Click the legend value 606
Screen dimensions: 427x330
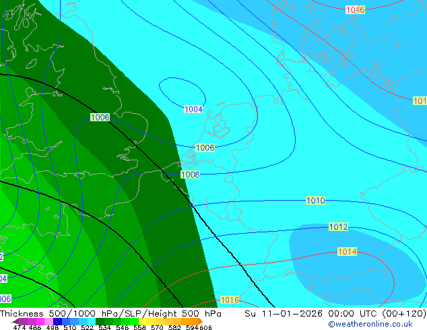click(205, 327)
